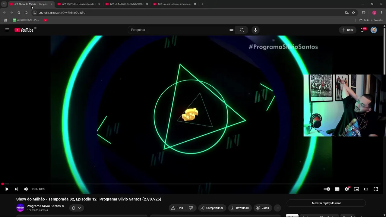Open more actions ellipsis menu
Screen dimensions: 386x217
tap(277, 208)
